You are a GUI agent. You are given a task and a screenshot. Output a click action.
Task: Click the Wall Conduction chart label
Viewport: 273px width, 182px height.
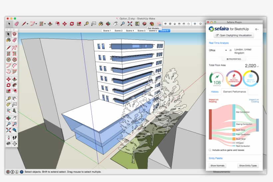pos(243,112)
